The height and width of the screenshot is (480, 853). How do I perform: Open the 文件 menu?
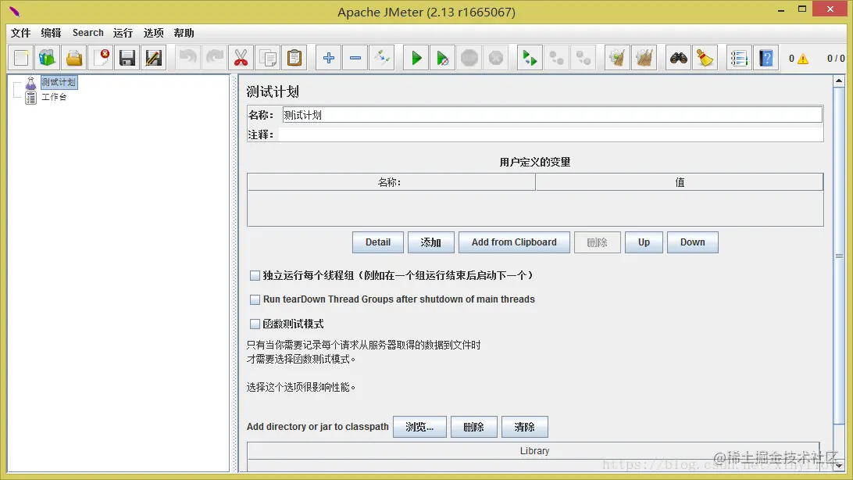coord(20,33)
